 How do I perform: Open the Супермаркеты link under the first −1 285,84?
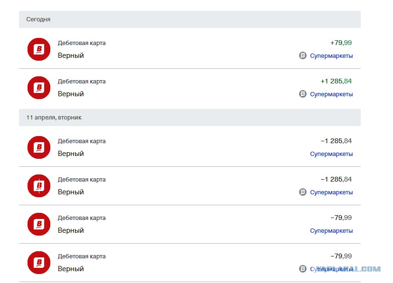[331, 154]
